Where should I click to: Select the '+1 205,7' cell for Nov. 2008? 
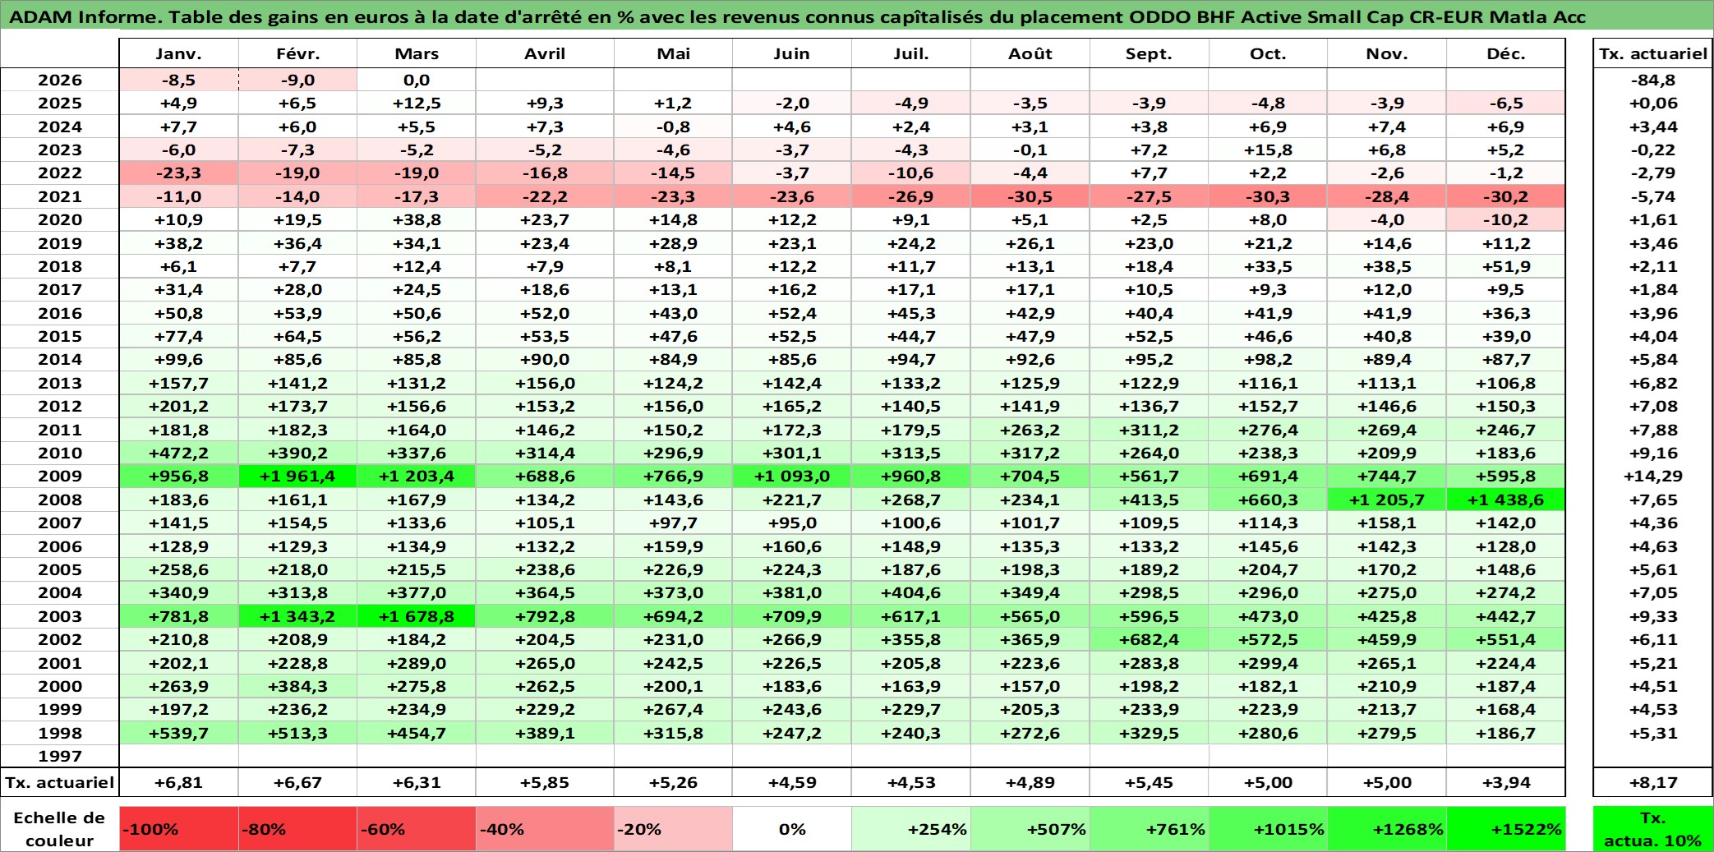(1387, 500)
